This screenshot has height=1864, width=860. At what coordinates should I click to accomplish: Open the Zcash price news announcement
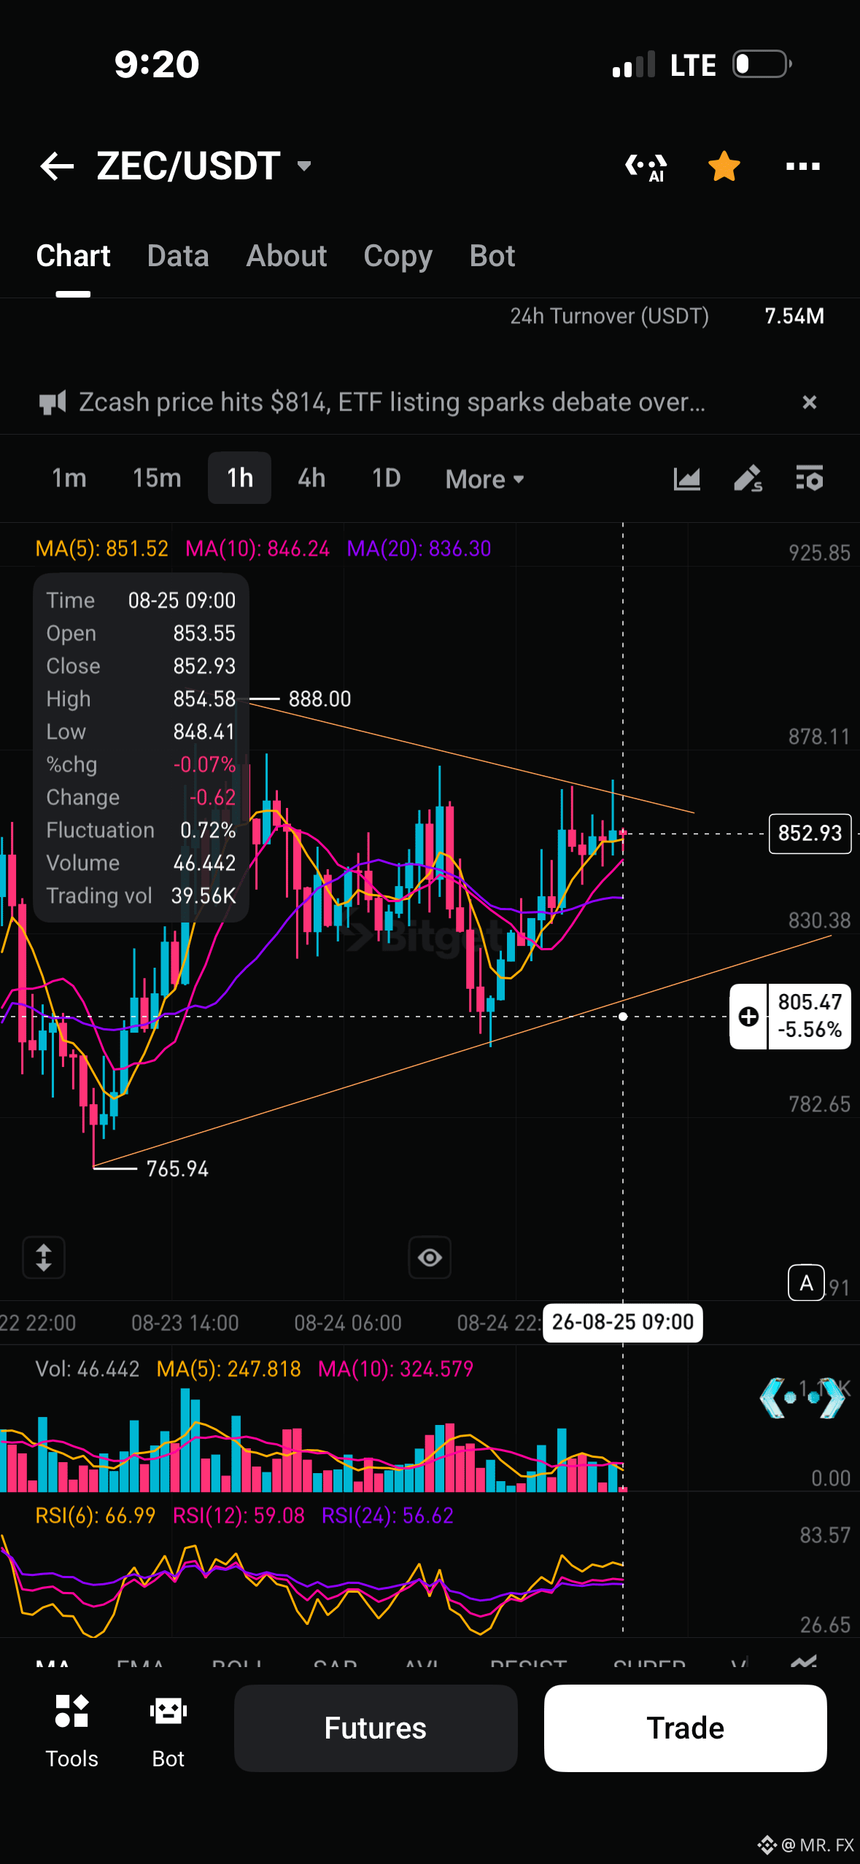(392, 402)
